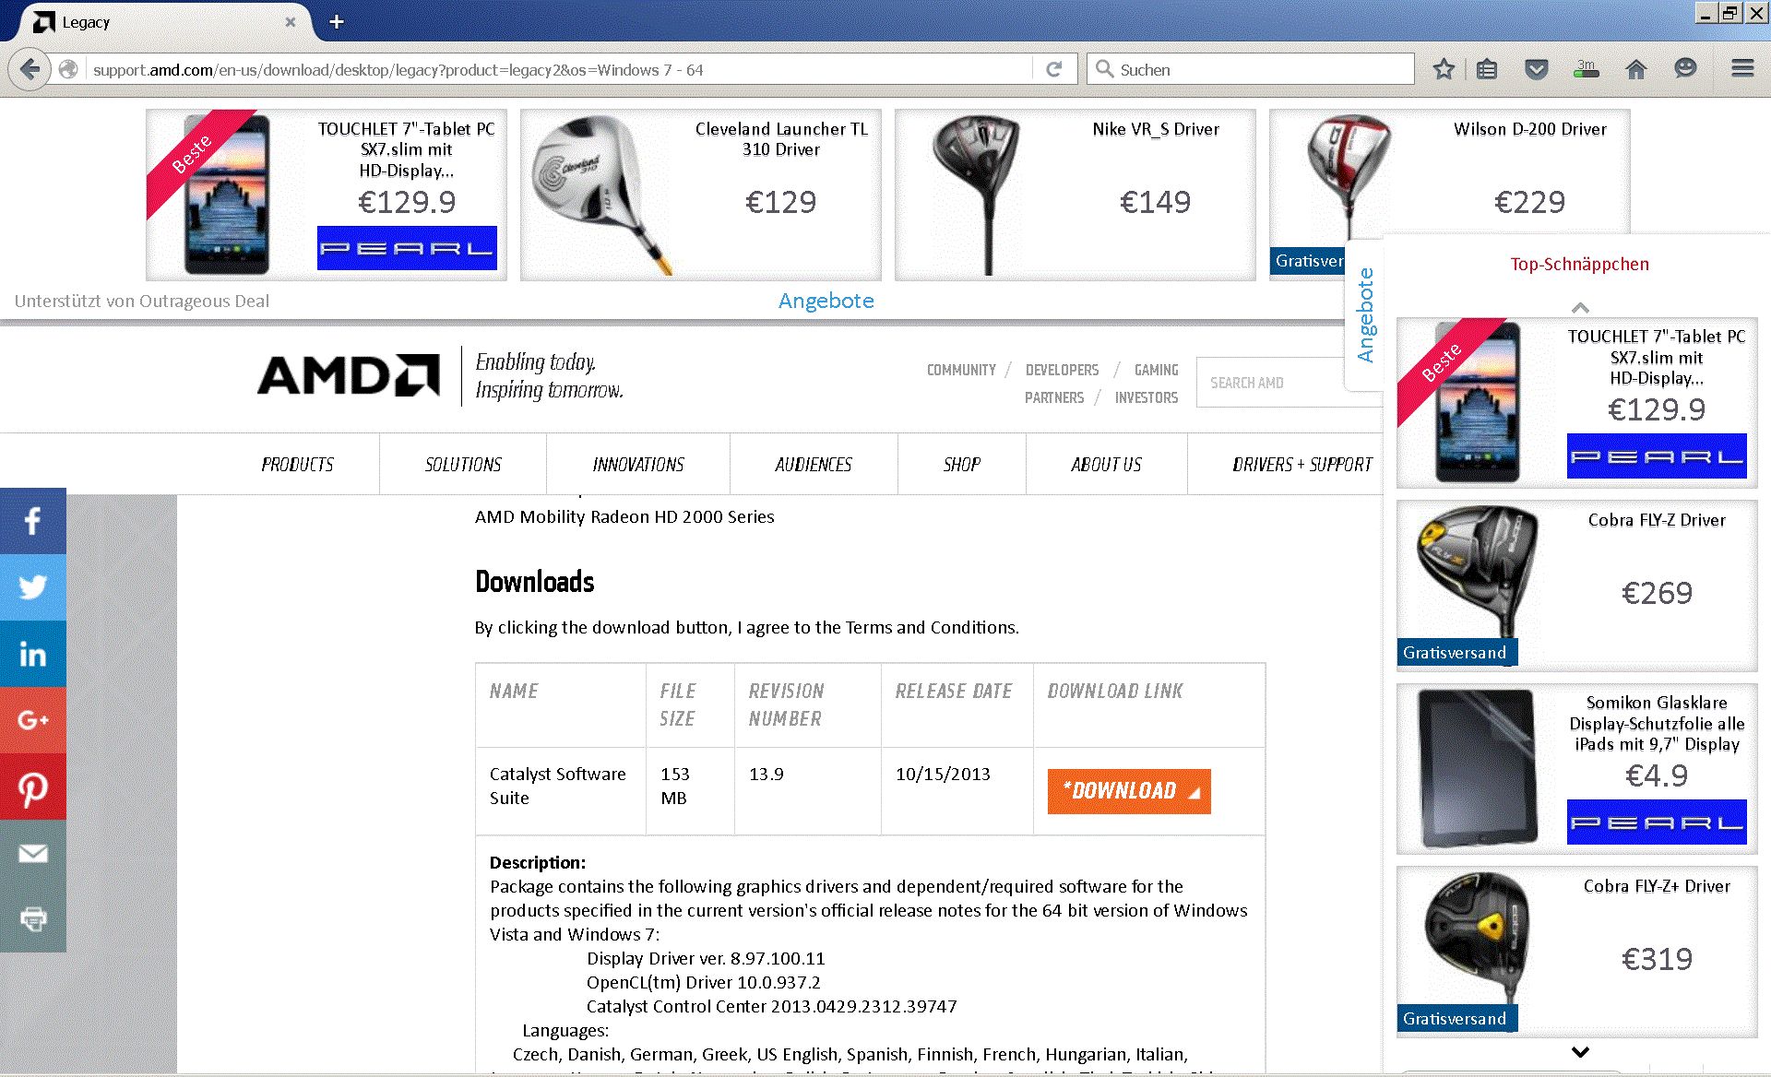Go to Firefox home page icon
This screenshot has height=1077, width=1771.
[x=1635, y=69]
